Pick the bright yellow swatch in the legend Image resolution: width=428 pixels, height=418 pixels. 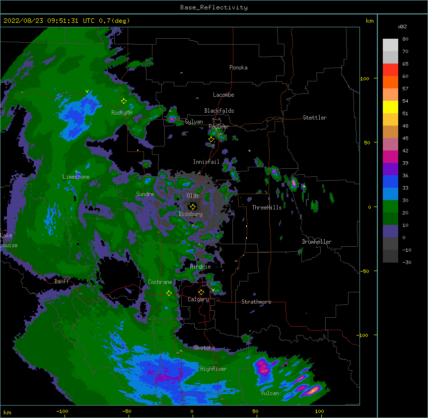pos(390,107)
